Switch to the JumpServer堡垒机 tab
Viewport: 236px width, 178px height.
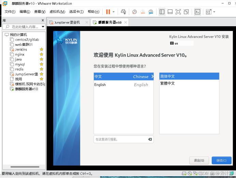click(67, 23)
